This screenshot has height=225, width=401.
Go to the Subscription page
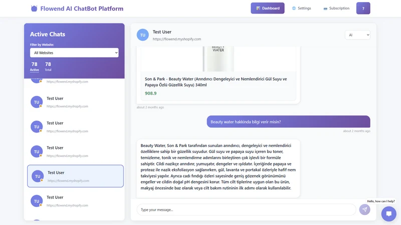[x=336, y=8]
